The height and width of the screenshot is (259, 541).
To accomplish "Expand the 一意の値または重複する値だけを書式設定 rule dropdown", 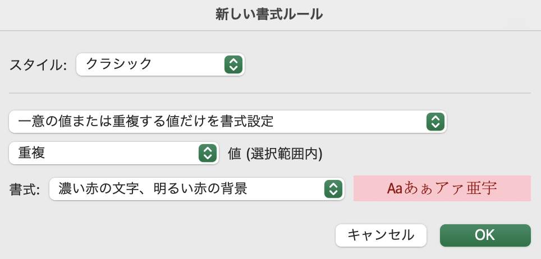I will pos(228,122).
